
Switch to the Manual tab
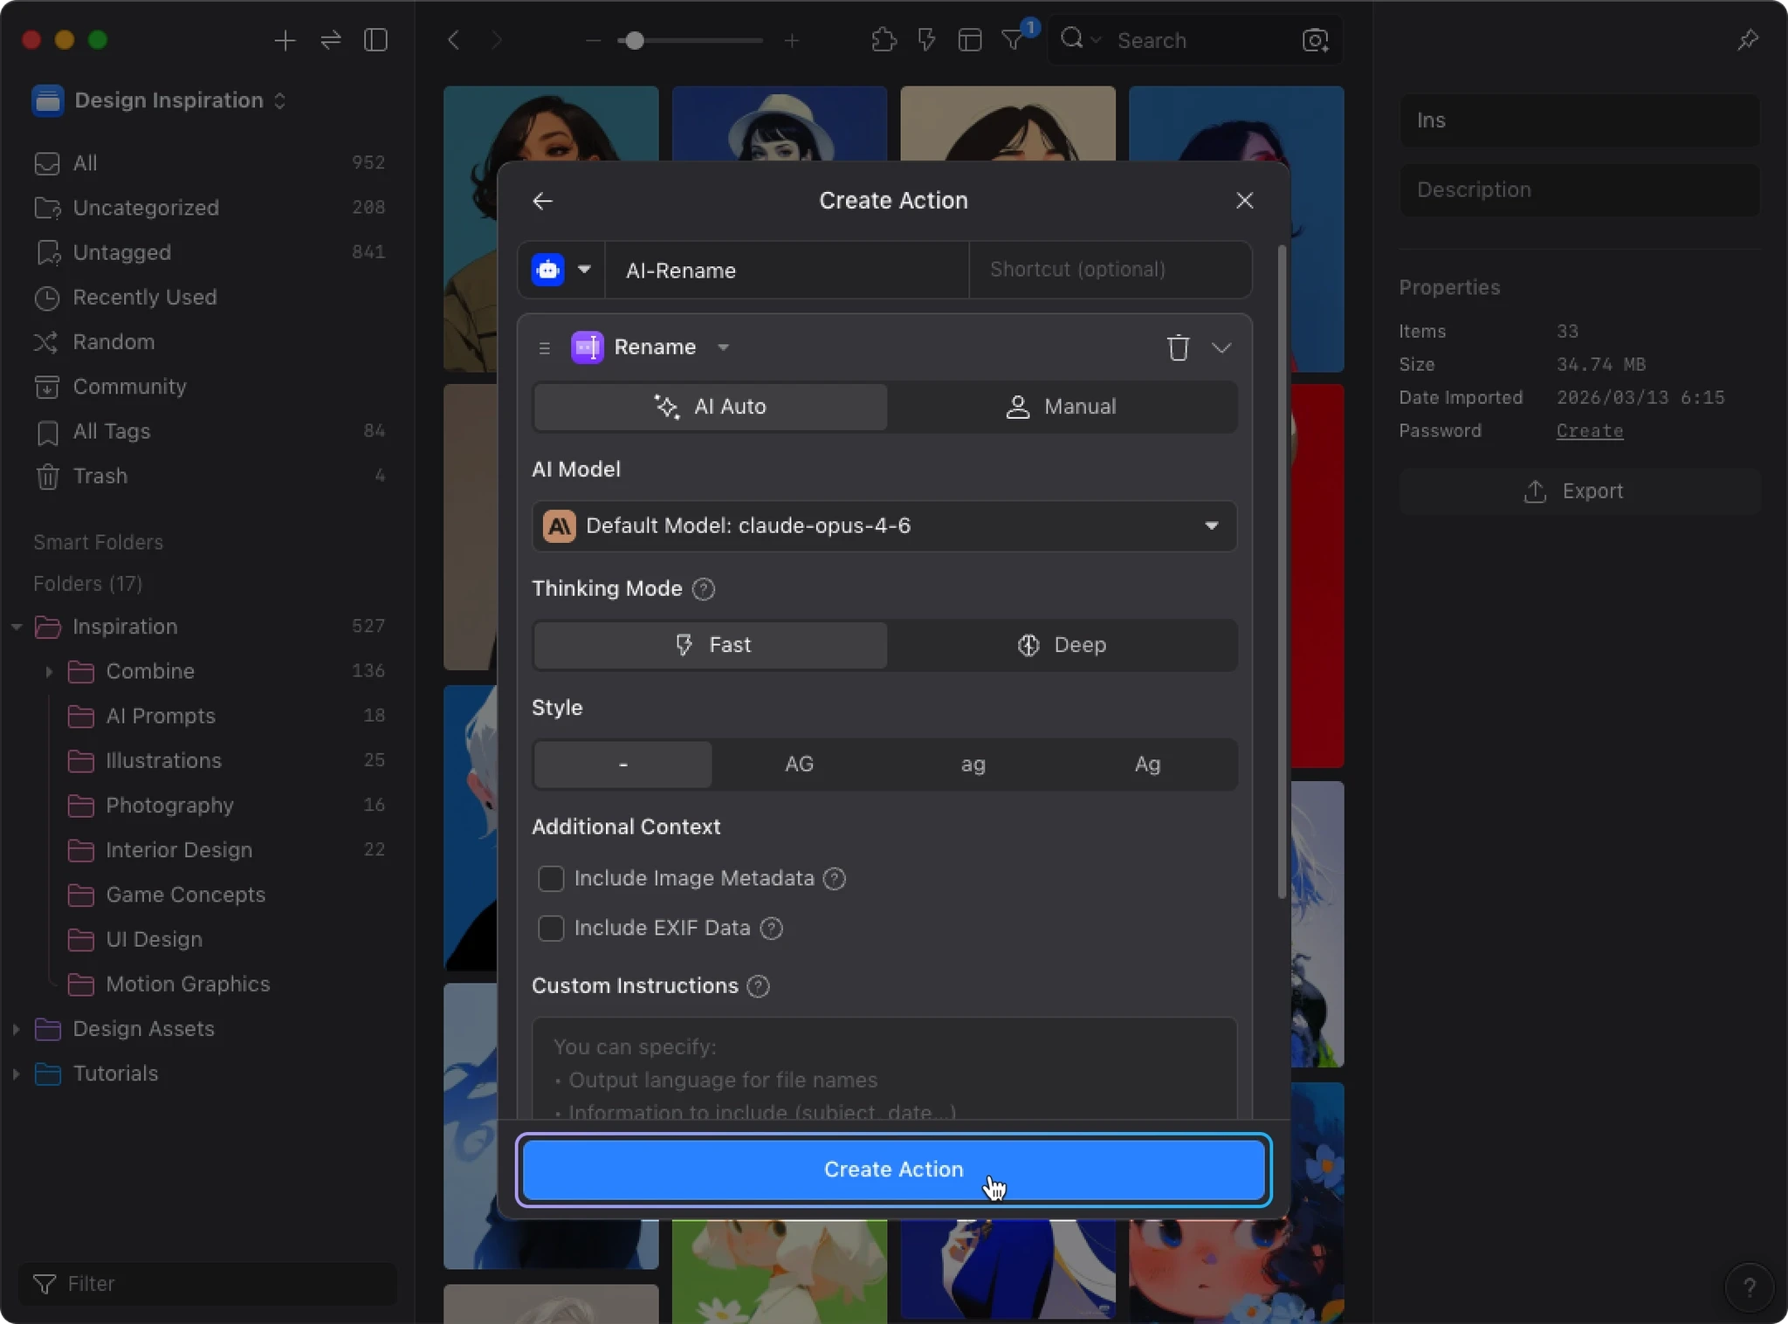1062,407
